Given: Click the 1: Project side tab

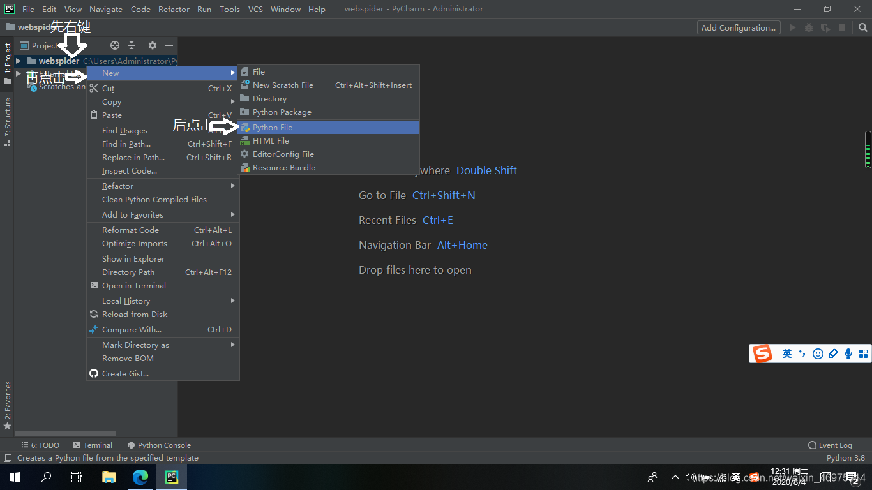Looking at the screenshot, I should pos(8,63).
